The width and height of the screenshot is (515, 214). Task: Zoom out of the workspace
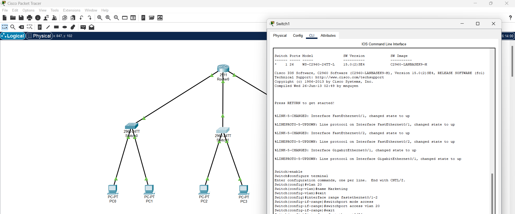pos(116,18)
